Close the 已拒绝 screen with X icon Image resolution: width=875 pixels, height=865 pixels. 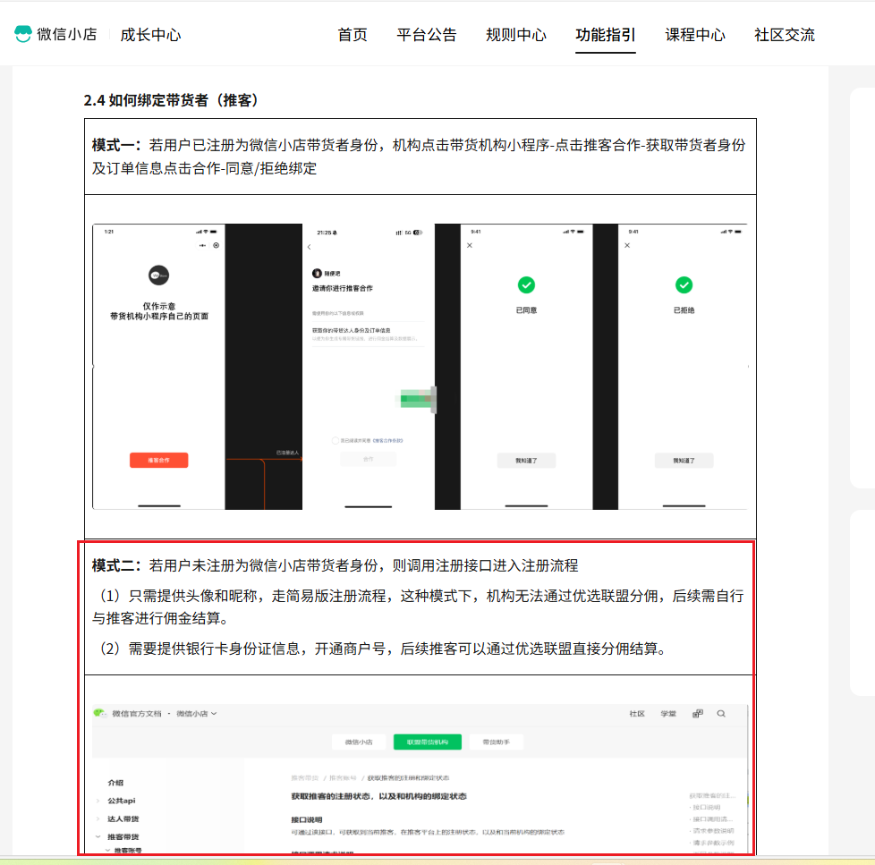(627, 246)
